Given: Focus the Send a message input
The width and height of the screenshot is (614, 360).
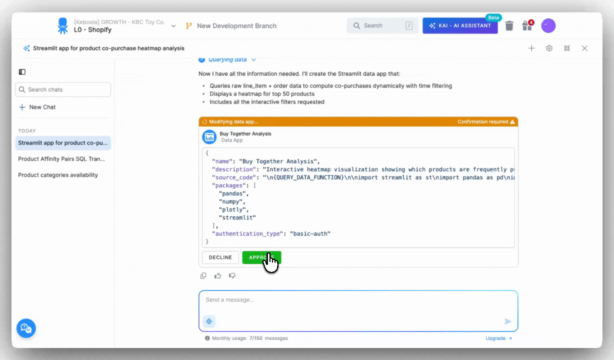Looking at the screenshot, I should click(x=358, y=300).
